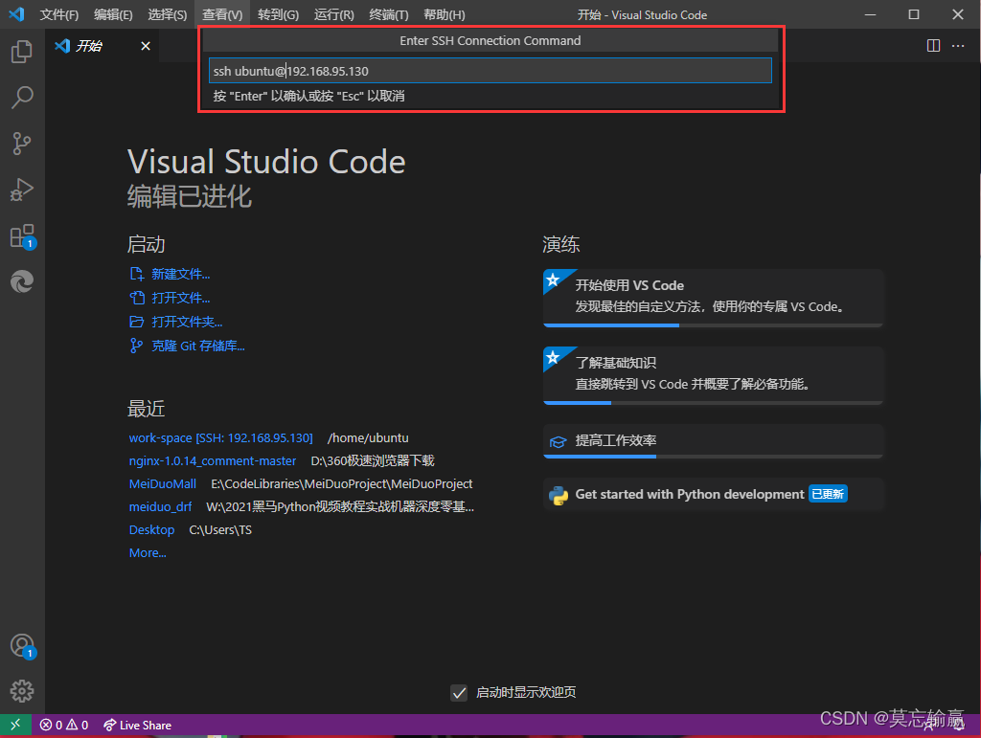Open Get started with Python development
The width and height of the screenshot is (981, 738).
(x=713, y=494)
